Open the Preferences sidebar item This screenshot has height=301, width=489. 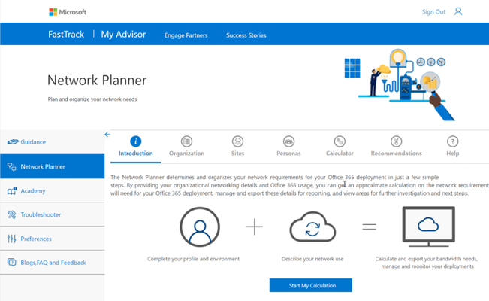pos(53,239)
